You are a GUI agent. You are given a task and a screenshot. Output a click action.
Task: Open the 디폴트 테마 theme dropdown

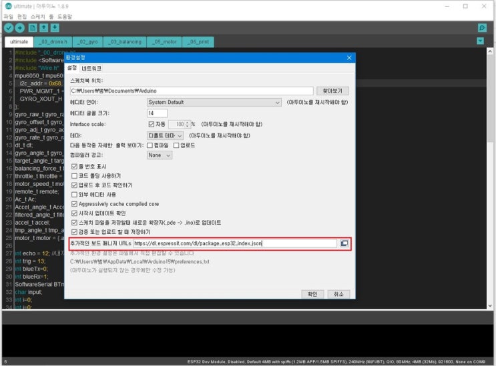tap(165, 135)
